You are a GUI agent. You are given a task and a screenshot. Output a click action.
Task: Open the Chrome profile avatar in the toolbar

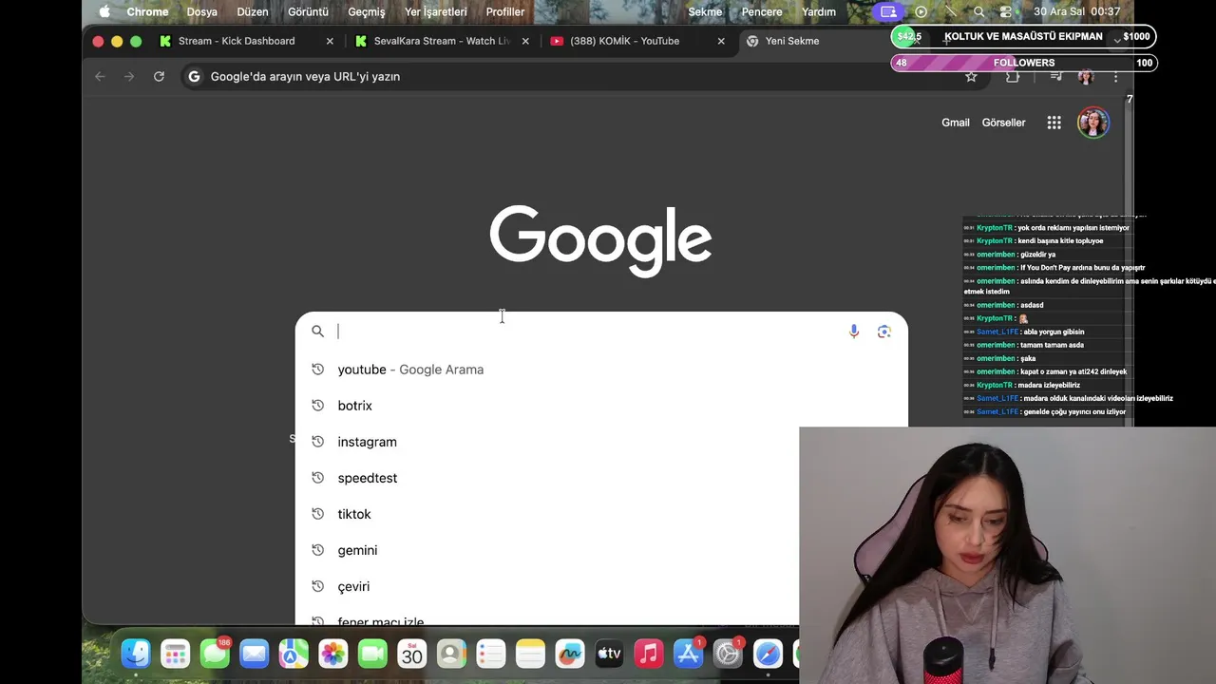tap(1086, 76)
